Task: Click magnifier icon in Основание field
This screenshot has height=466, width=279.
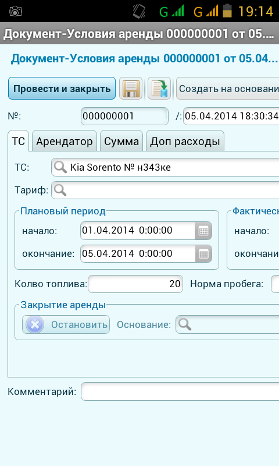Action: click(185, 324)
